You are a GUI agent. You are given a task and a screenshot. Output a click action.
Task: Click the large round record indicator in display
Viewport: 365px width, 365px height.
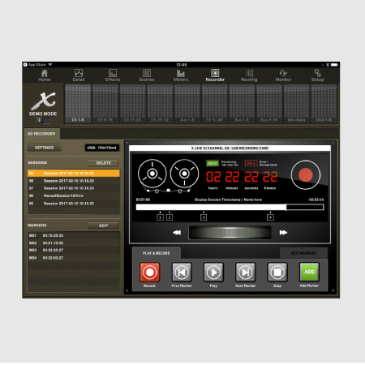pos(306,175)
